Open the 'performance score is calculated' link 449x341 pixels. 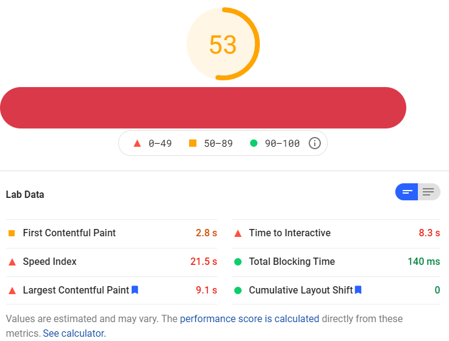click(x=250, y=318)
